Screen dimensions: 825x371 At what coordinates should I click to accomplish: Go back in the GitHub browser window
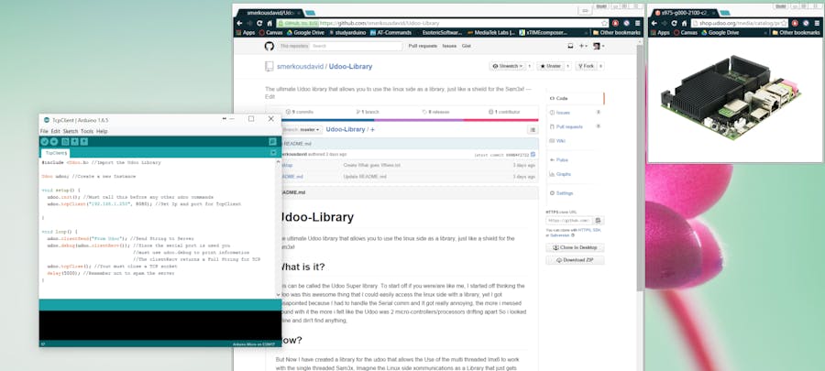point(239,23)
